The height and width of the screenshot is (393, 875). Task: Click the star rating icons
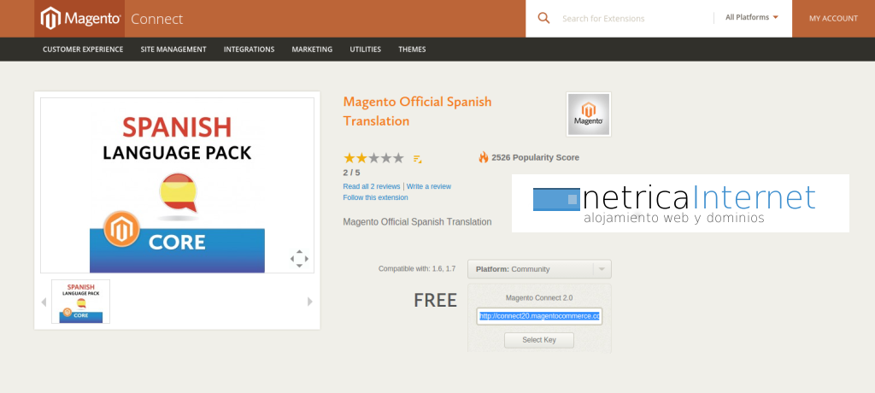[x=373, y=158]
